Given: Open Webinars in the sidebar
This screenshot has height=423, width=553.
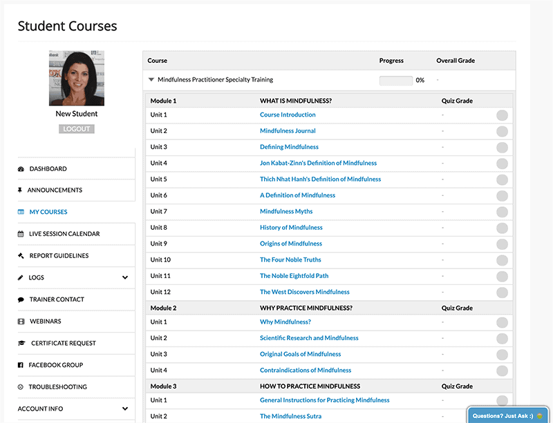Looking at the screenshot, I should [x=45, y=321].
